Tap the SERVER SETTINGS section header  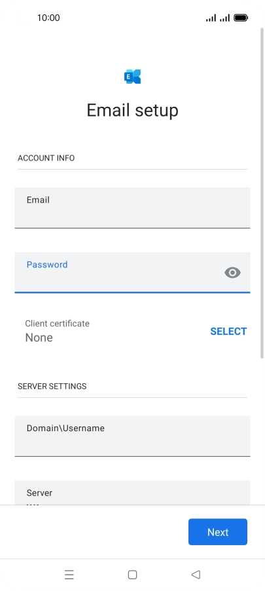52,387
